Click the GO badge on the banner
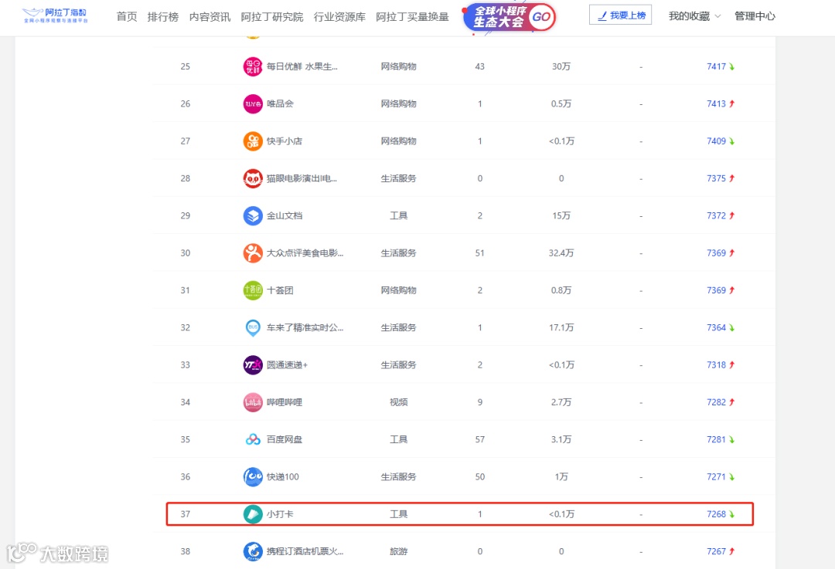Viewport: 835px width, 569px height. pyautogui.click(x=541, y=17)
